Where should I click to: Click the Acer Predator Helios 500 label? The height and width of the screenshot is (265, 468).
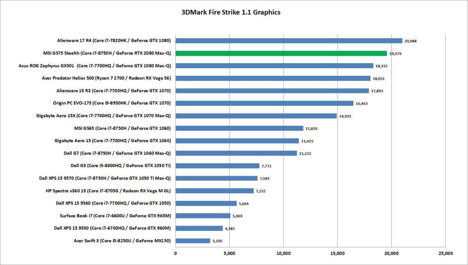point(106,78)
